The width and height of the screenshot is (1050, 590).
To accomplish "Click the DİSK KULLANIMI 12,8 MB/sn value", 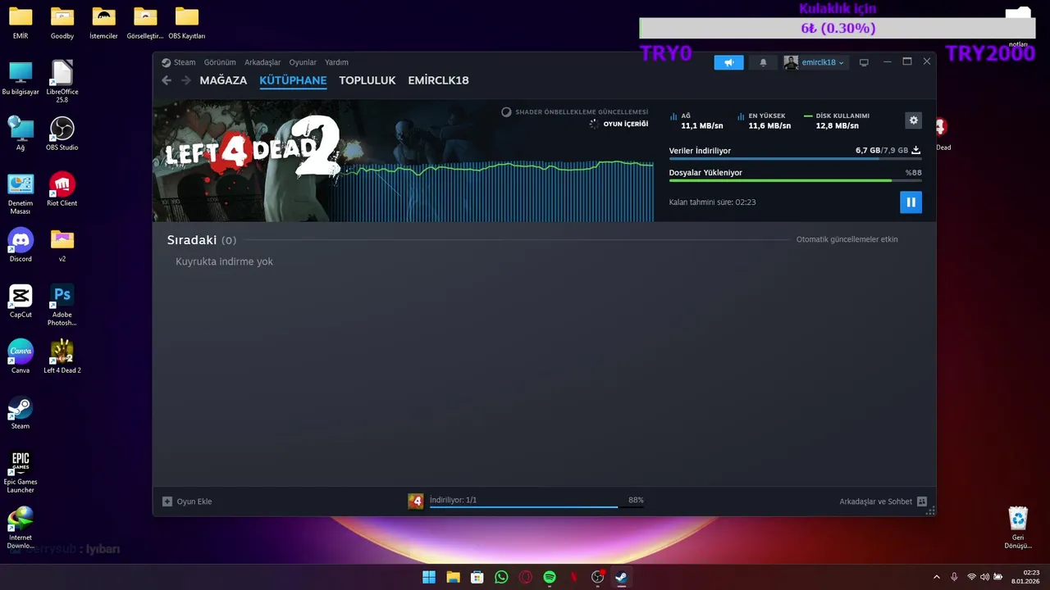I will 837,125.
